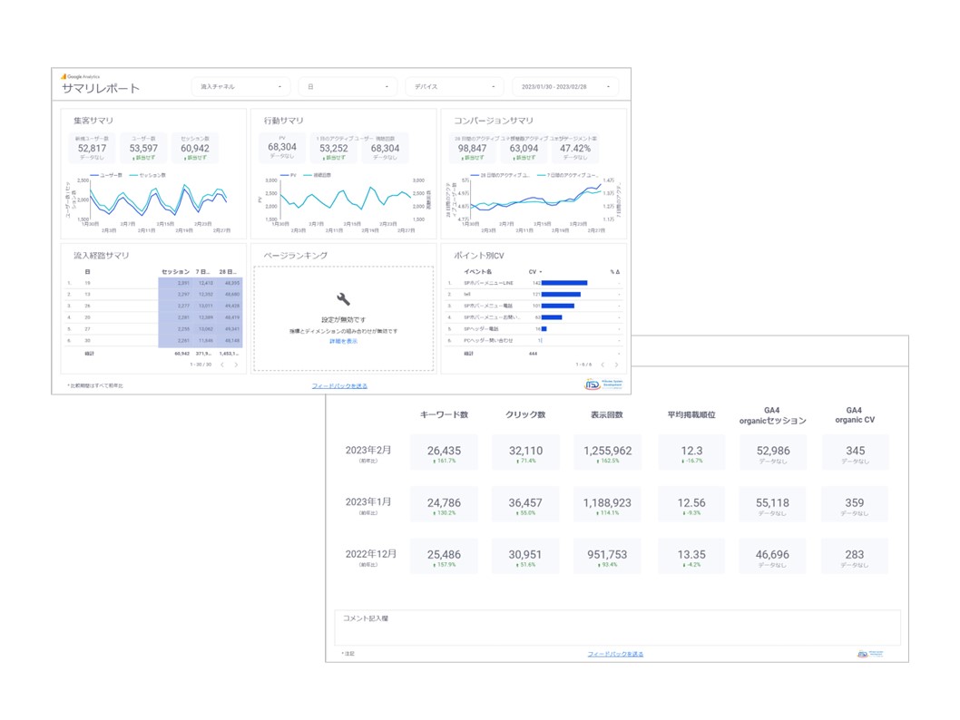Click 詳細を表示 link in ページランキング
The width and height of the screenshot is (960, 720).
click(x=343, y=341)
